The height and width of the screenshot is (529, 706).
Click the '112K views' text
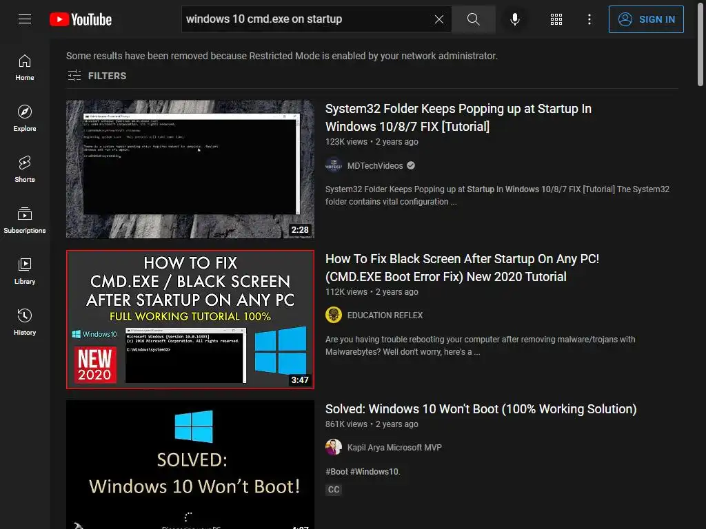346,292
